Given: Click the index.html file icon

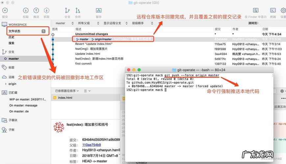Looking at the screenshot, I should tap(55, 98).
